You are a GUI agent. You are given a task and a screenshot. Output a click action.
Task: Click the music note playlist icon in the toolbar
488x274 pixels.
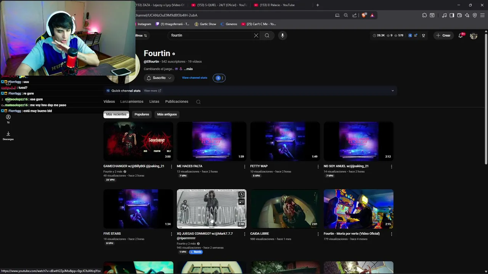(445, 15)
